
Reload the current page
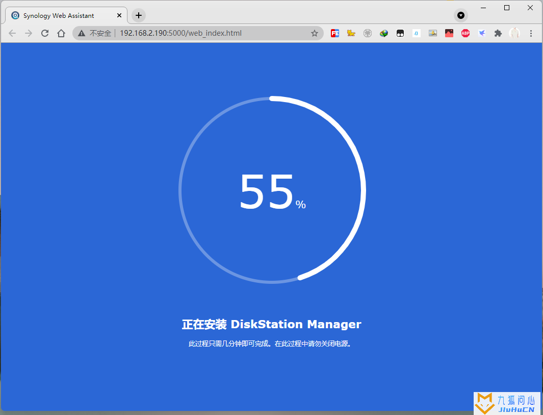click(x=45, y=33)
